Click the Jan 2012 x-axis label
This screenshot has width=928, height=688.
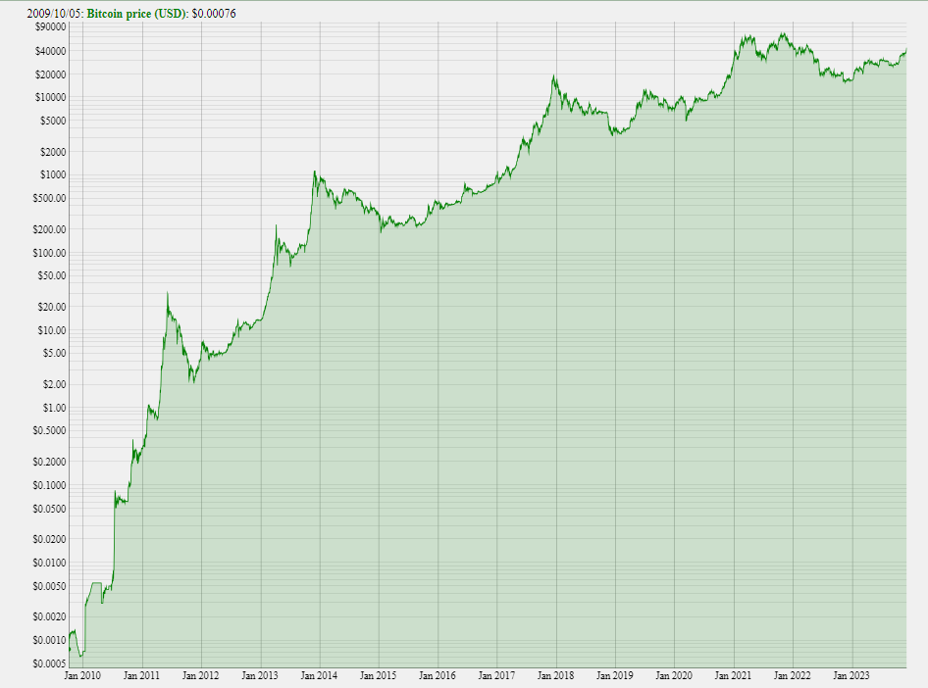point(201,675)
